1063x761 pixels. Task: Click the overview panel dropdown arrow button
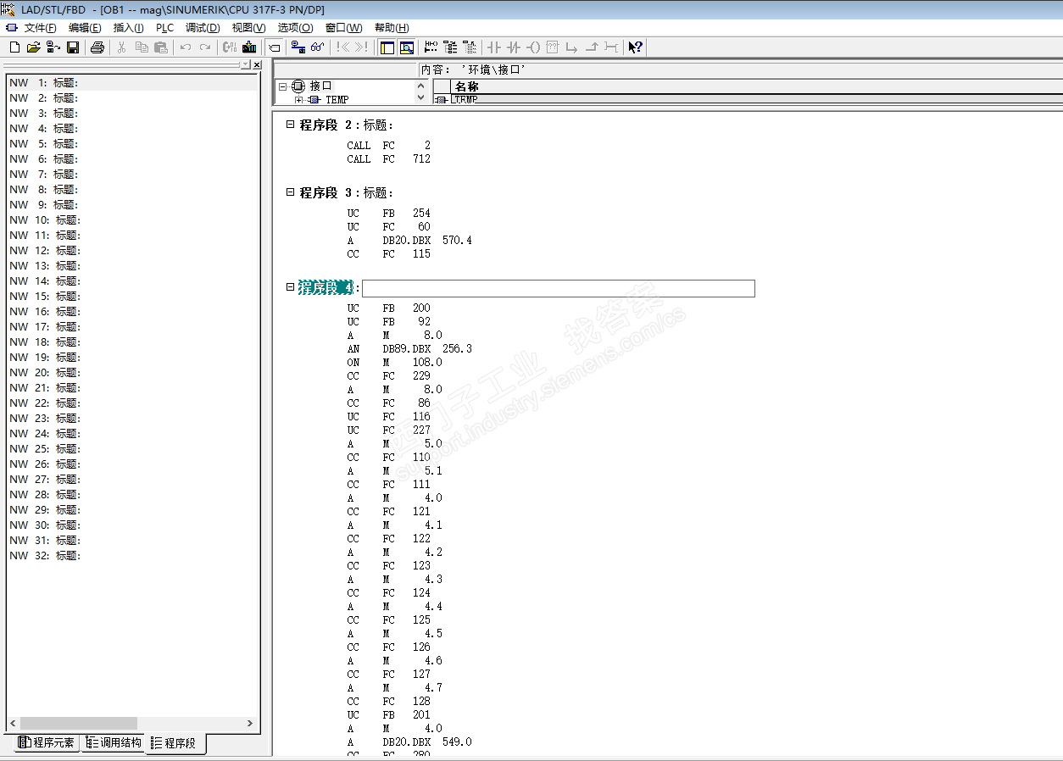pyautogui.click(x=246, y=64)
